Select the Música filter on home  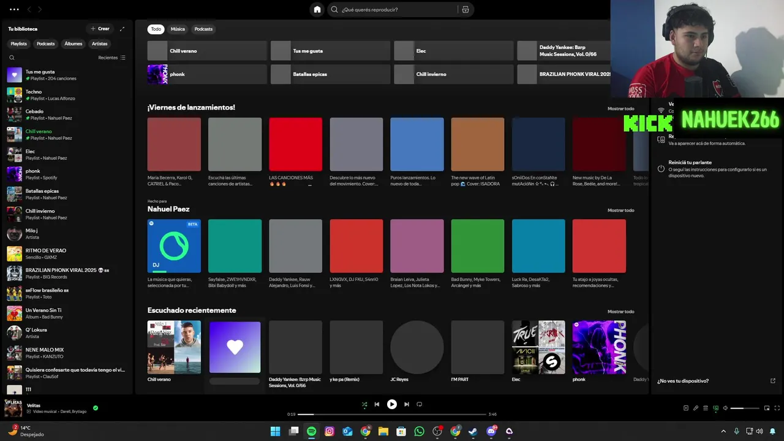[x=178, y=29]
